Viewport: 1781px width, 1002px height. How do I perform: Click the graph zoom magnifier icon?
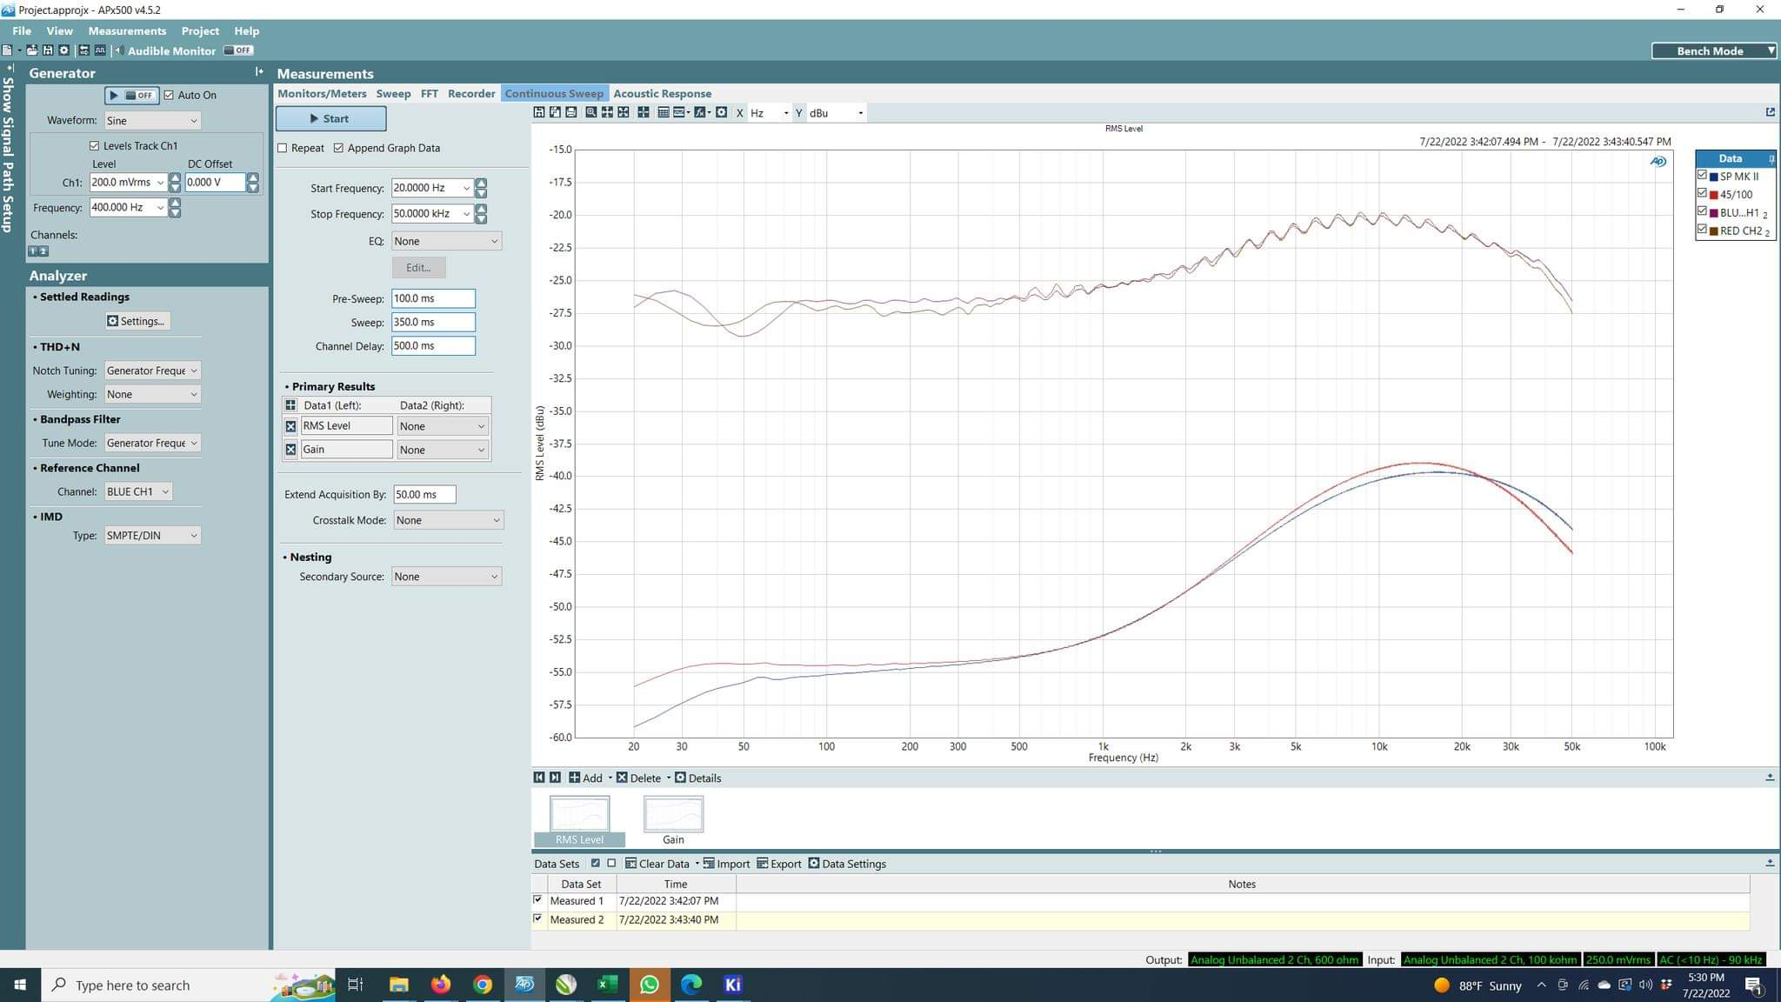click(591, 112)
